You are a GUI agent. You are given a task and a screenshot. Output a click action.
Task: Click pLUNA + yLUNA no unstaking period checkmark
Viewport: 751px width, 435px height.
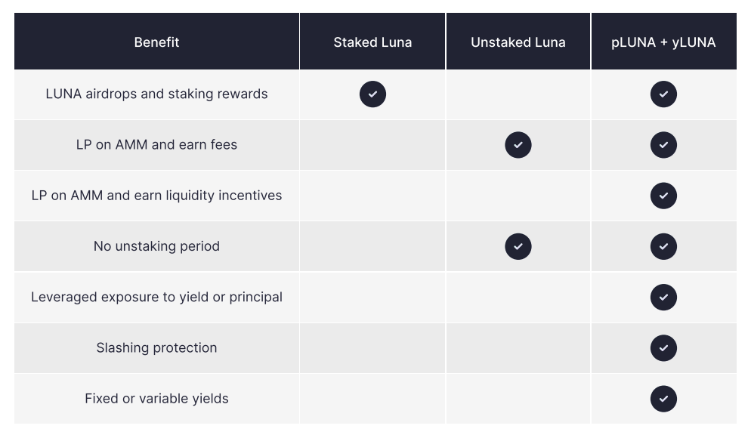663,246
